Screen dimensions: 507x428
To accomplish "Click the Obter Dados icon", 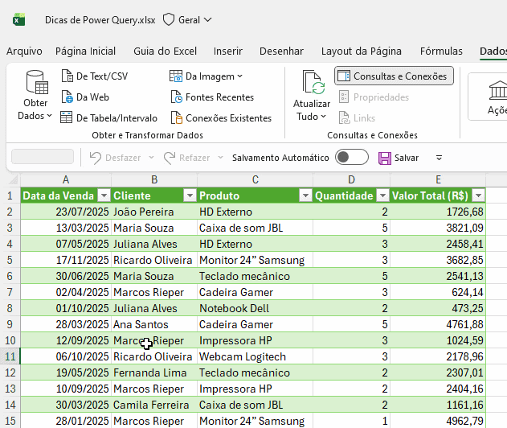I will click(35, 84).
